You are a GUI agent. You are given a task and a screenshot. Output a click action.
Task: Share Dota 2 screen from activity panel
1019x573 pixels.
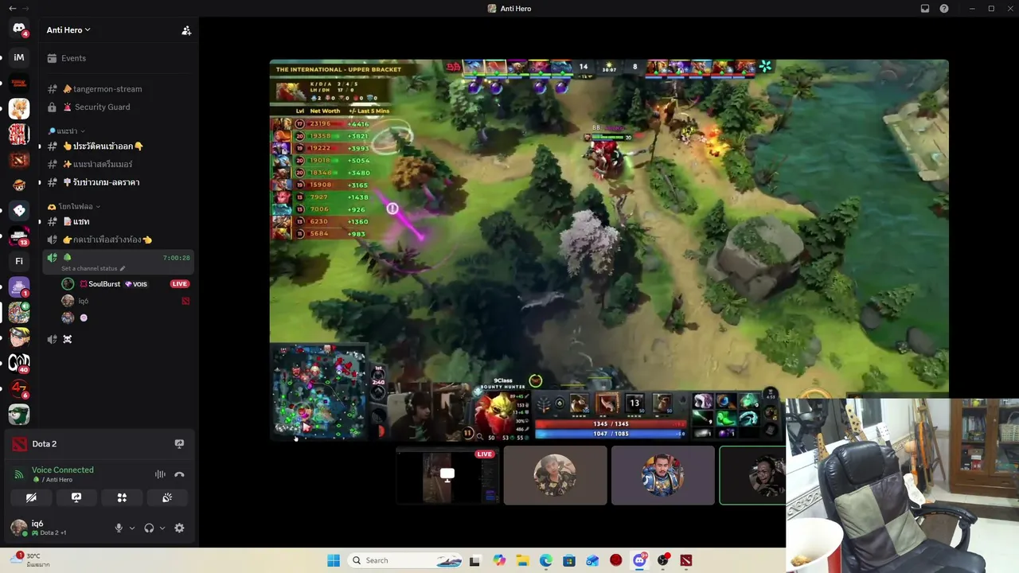click(x=179, y=444)
